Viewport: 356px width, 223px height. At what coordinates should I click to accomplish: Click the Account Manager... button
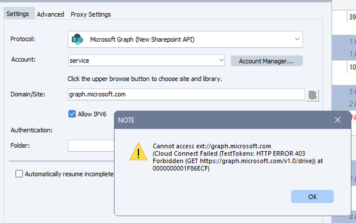pyautogui.click(x=267, y=61)
